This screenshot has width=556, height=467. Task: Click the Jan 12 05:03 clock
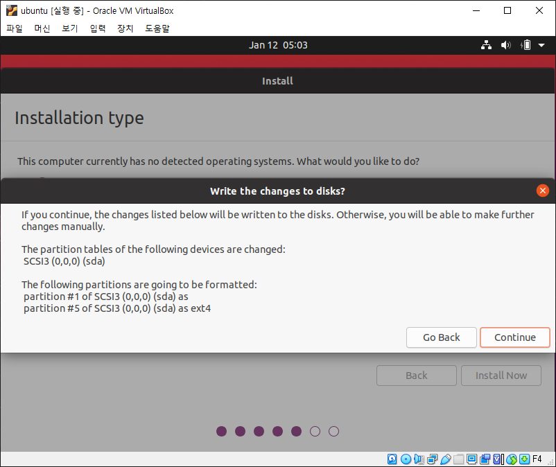(x=278, y=45)
